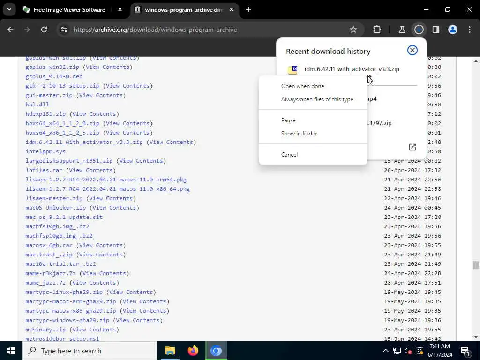The width and height of the screenshot is (480, 360).
Task: Open macOS Unlocker.zip link
Action: (56, 208)
